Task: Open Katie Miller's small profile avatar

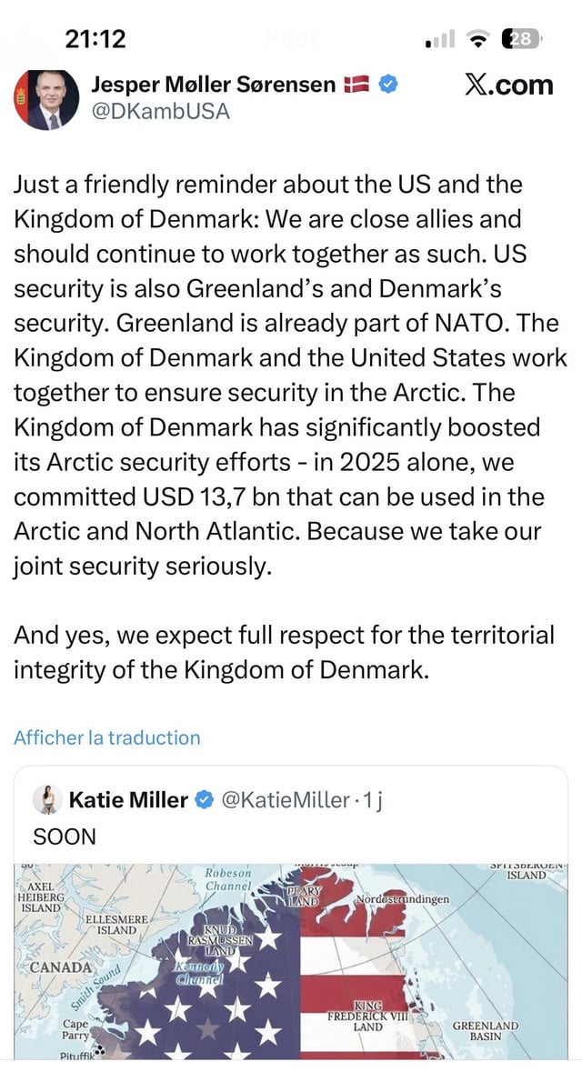Action: pos(47,800)
